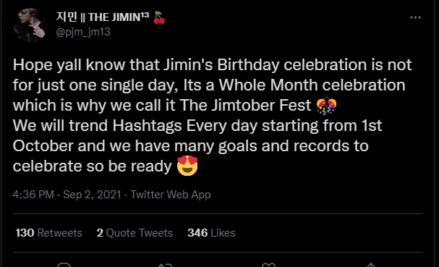View the 130 Retweets list
The height and width of the screenshot is (267, 439).
tap(48, 233)
